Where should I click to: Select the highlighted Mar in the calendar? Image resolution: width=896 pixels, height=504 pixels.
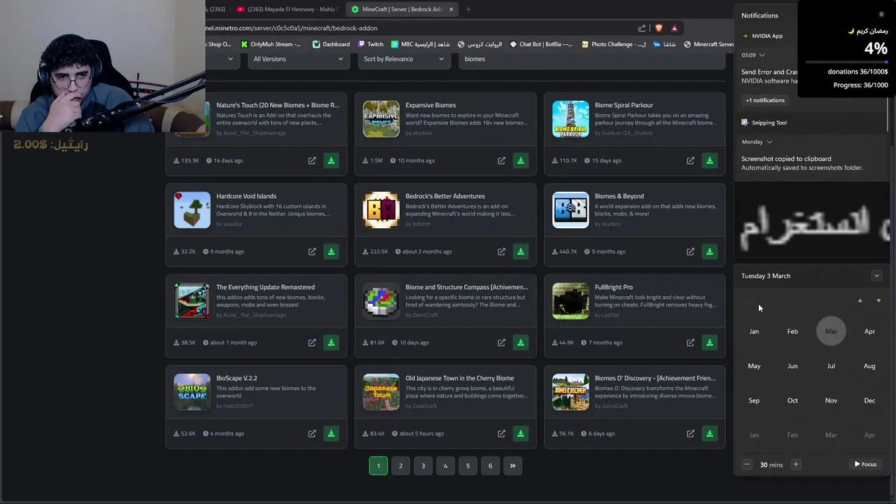click(x=831, y=331)
